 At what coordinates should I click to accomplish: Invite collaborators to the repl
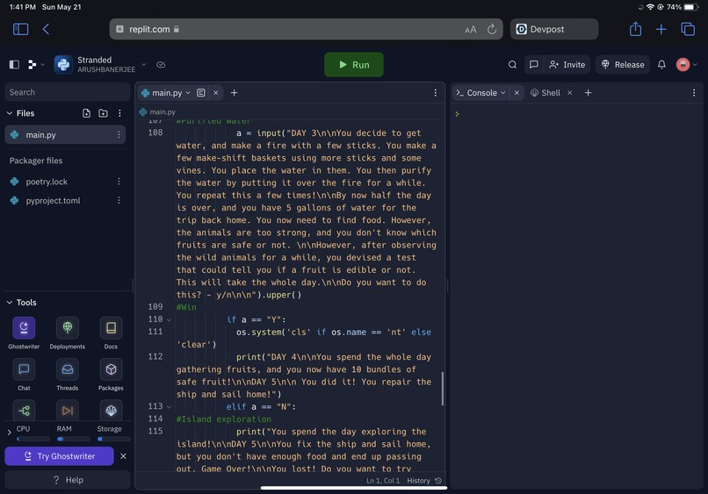tap(567, 65)
